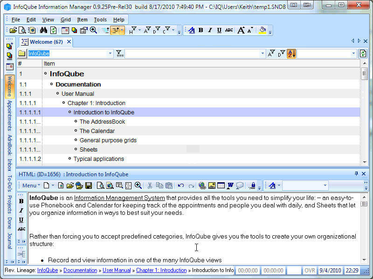Open dropdown beside highlighted outline button
The height and width of the screenshot is (279, 373).
[122, 30]
